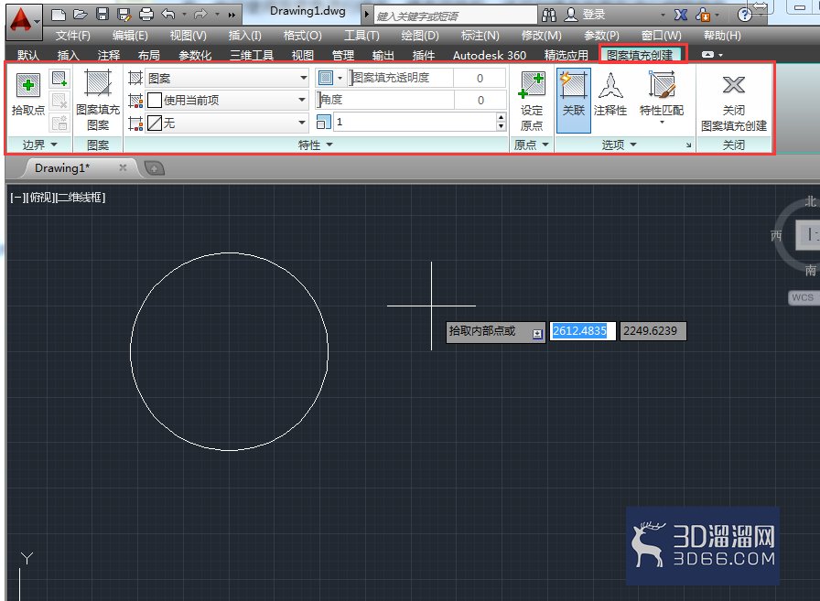
Task: Click the 使用当前项 color swatch box
Action: click(155, 100)
